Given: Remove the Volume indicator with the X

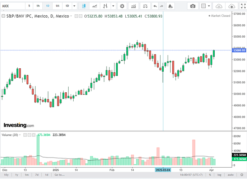Looking at the screenshot, I should tap(34, 135).
